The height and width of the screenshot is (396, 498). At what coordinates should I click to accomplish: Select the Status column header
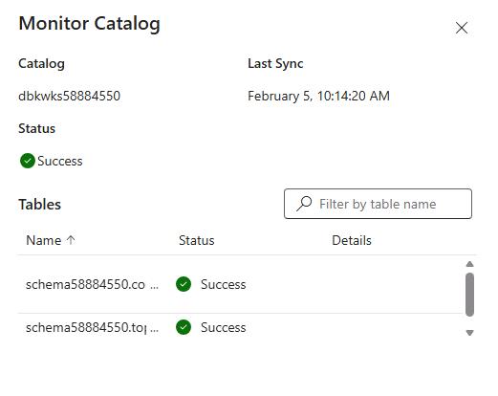point(197,240)
